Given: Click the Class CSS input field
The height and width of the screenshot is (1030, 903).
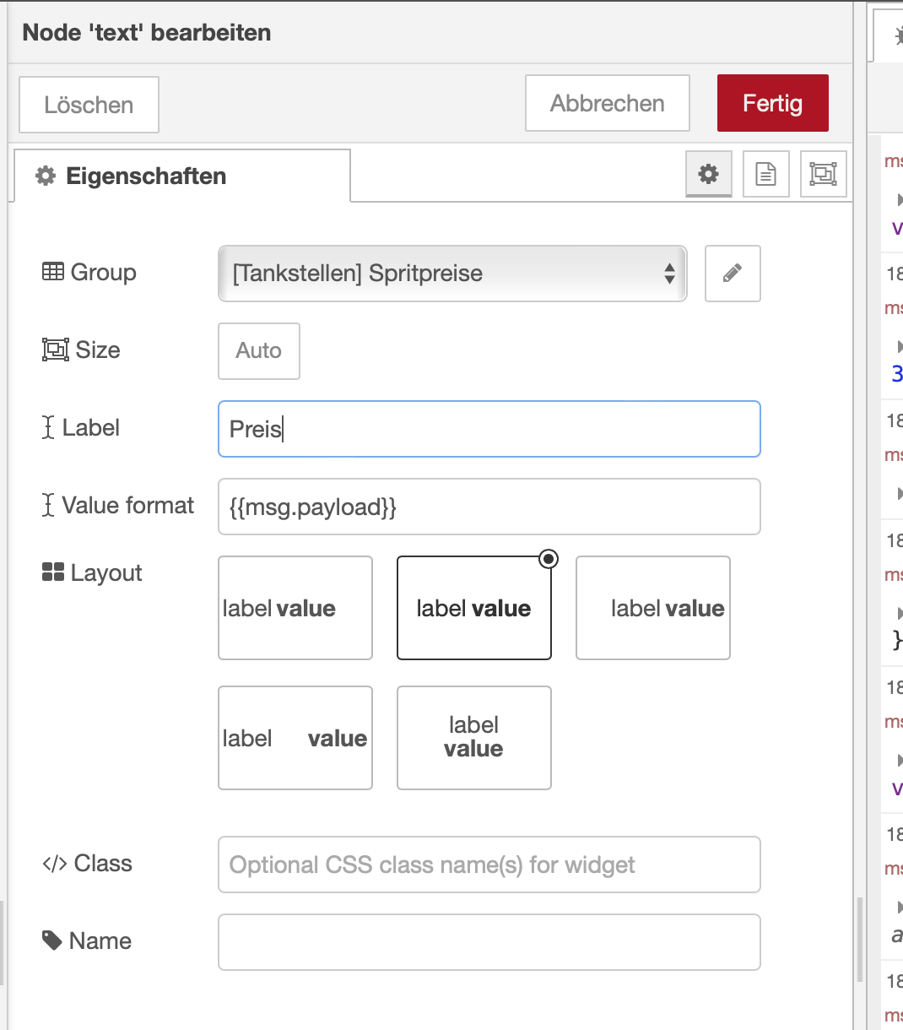Looking at the screenshot, I should click(x=489, y=865).
